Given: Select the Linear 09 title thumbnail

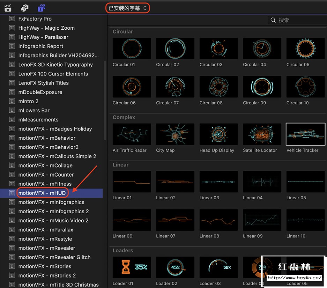Looking at the screenshot, I should [x=262, y=220].
